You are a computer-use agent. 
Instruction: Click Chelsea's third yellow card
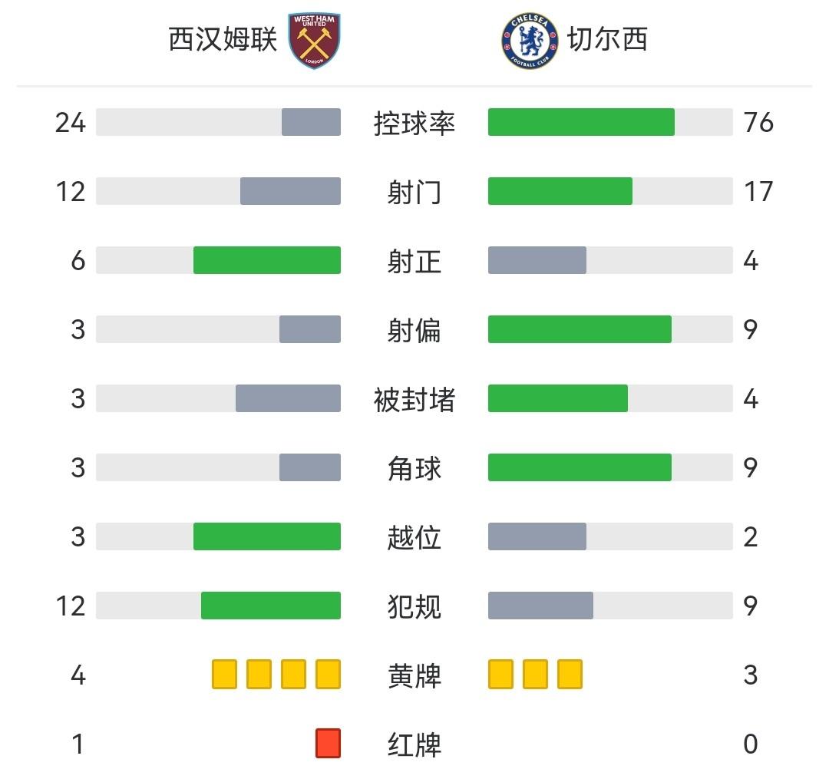point(570,674)
